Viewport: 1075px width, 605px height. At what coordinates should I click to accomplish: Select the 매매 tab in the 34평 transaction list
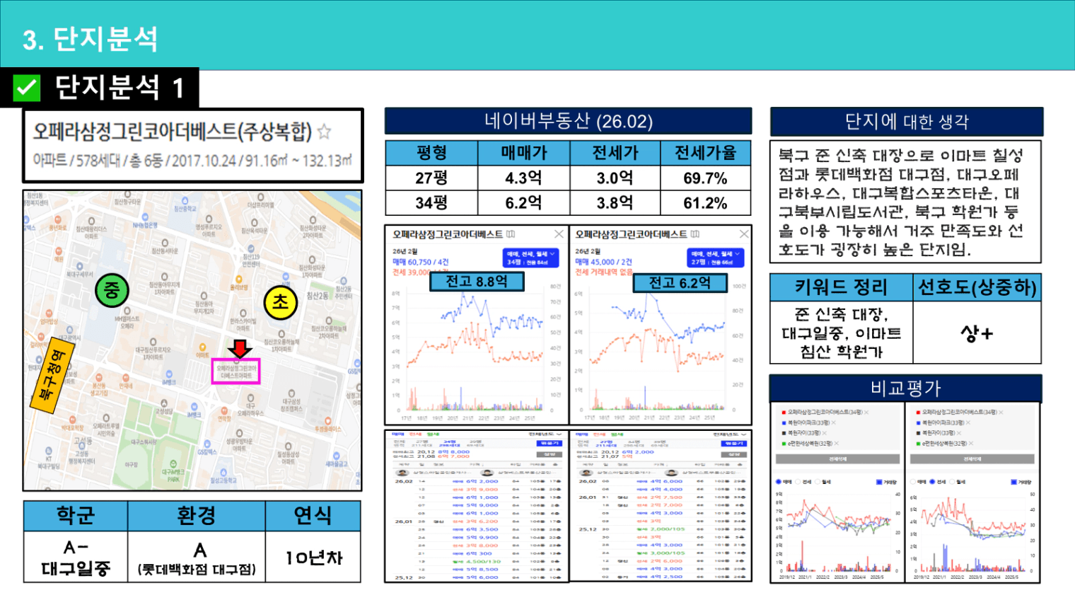click(397, 434)
